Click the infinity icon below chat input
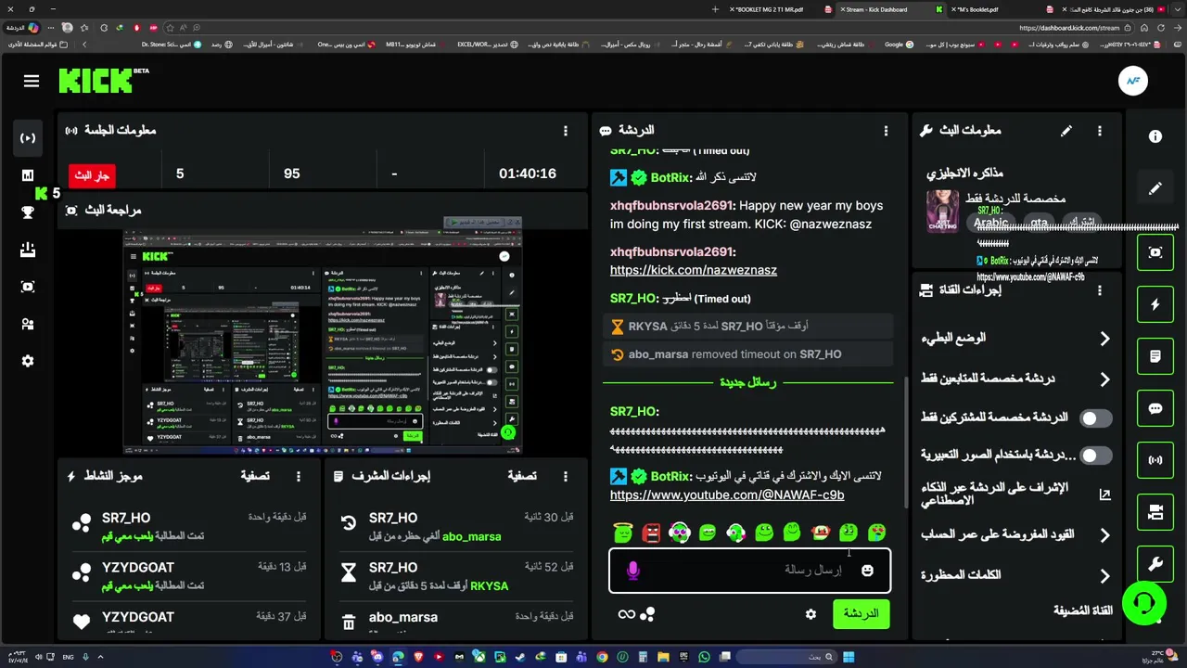This screenshot has height=668, width=1187. (627, 614)
